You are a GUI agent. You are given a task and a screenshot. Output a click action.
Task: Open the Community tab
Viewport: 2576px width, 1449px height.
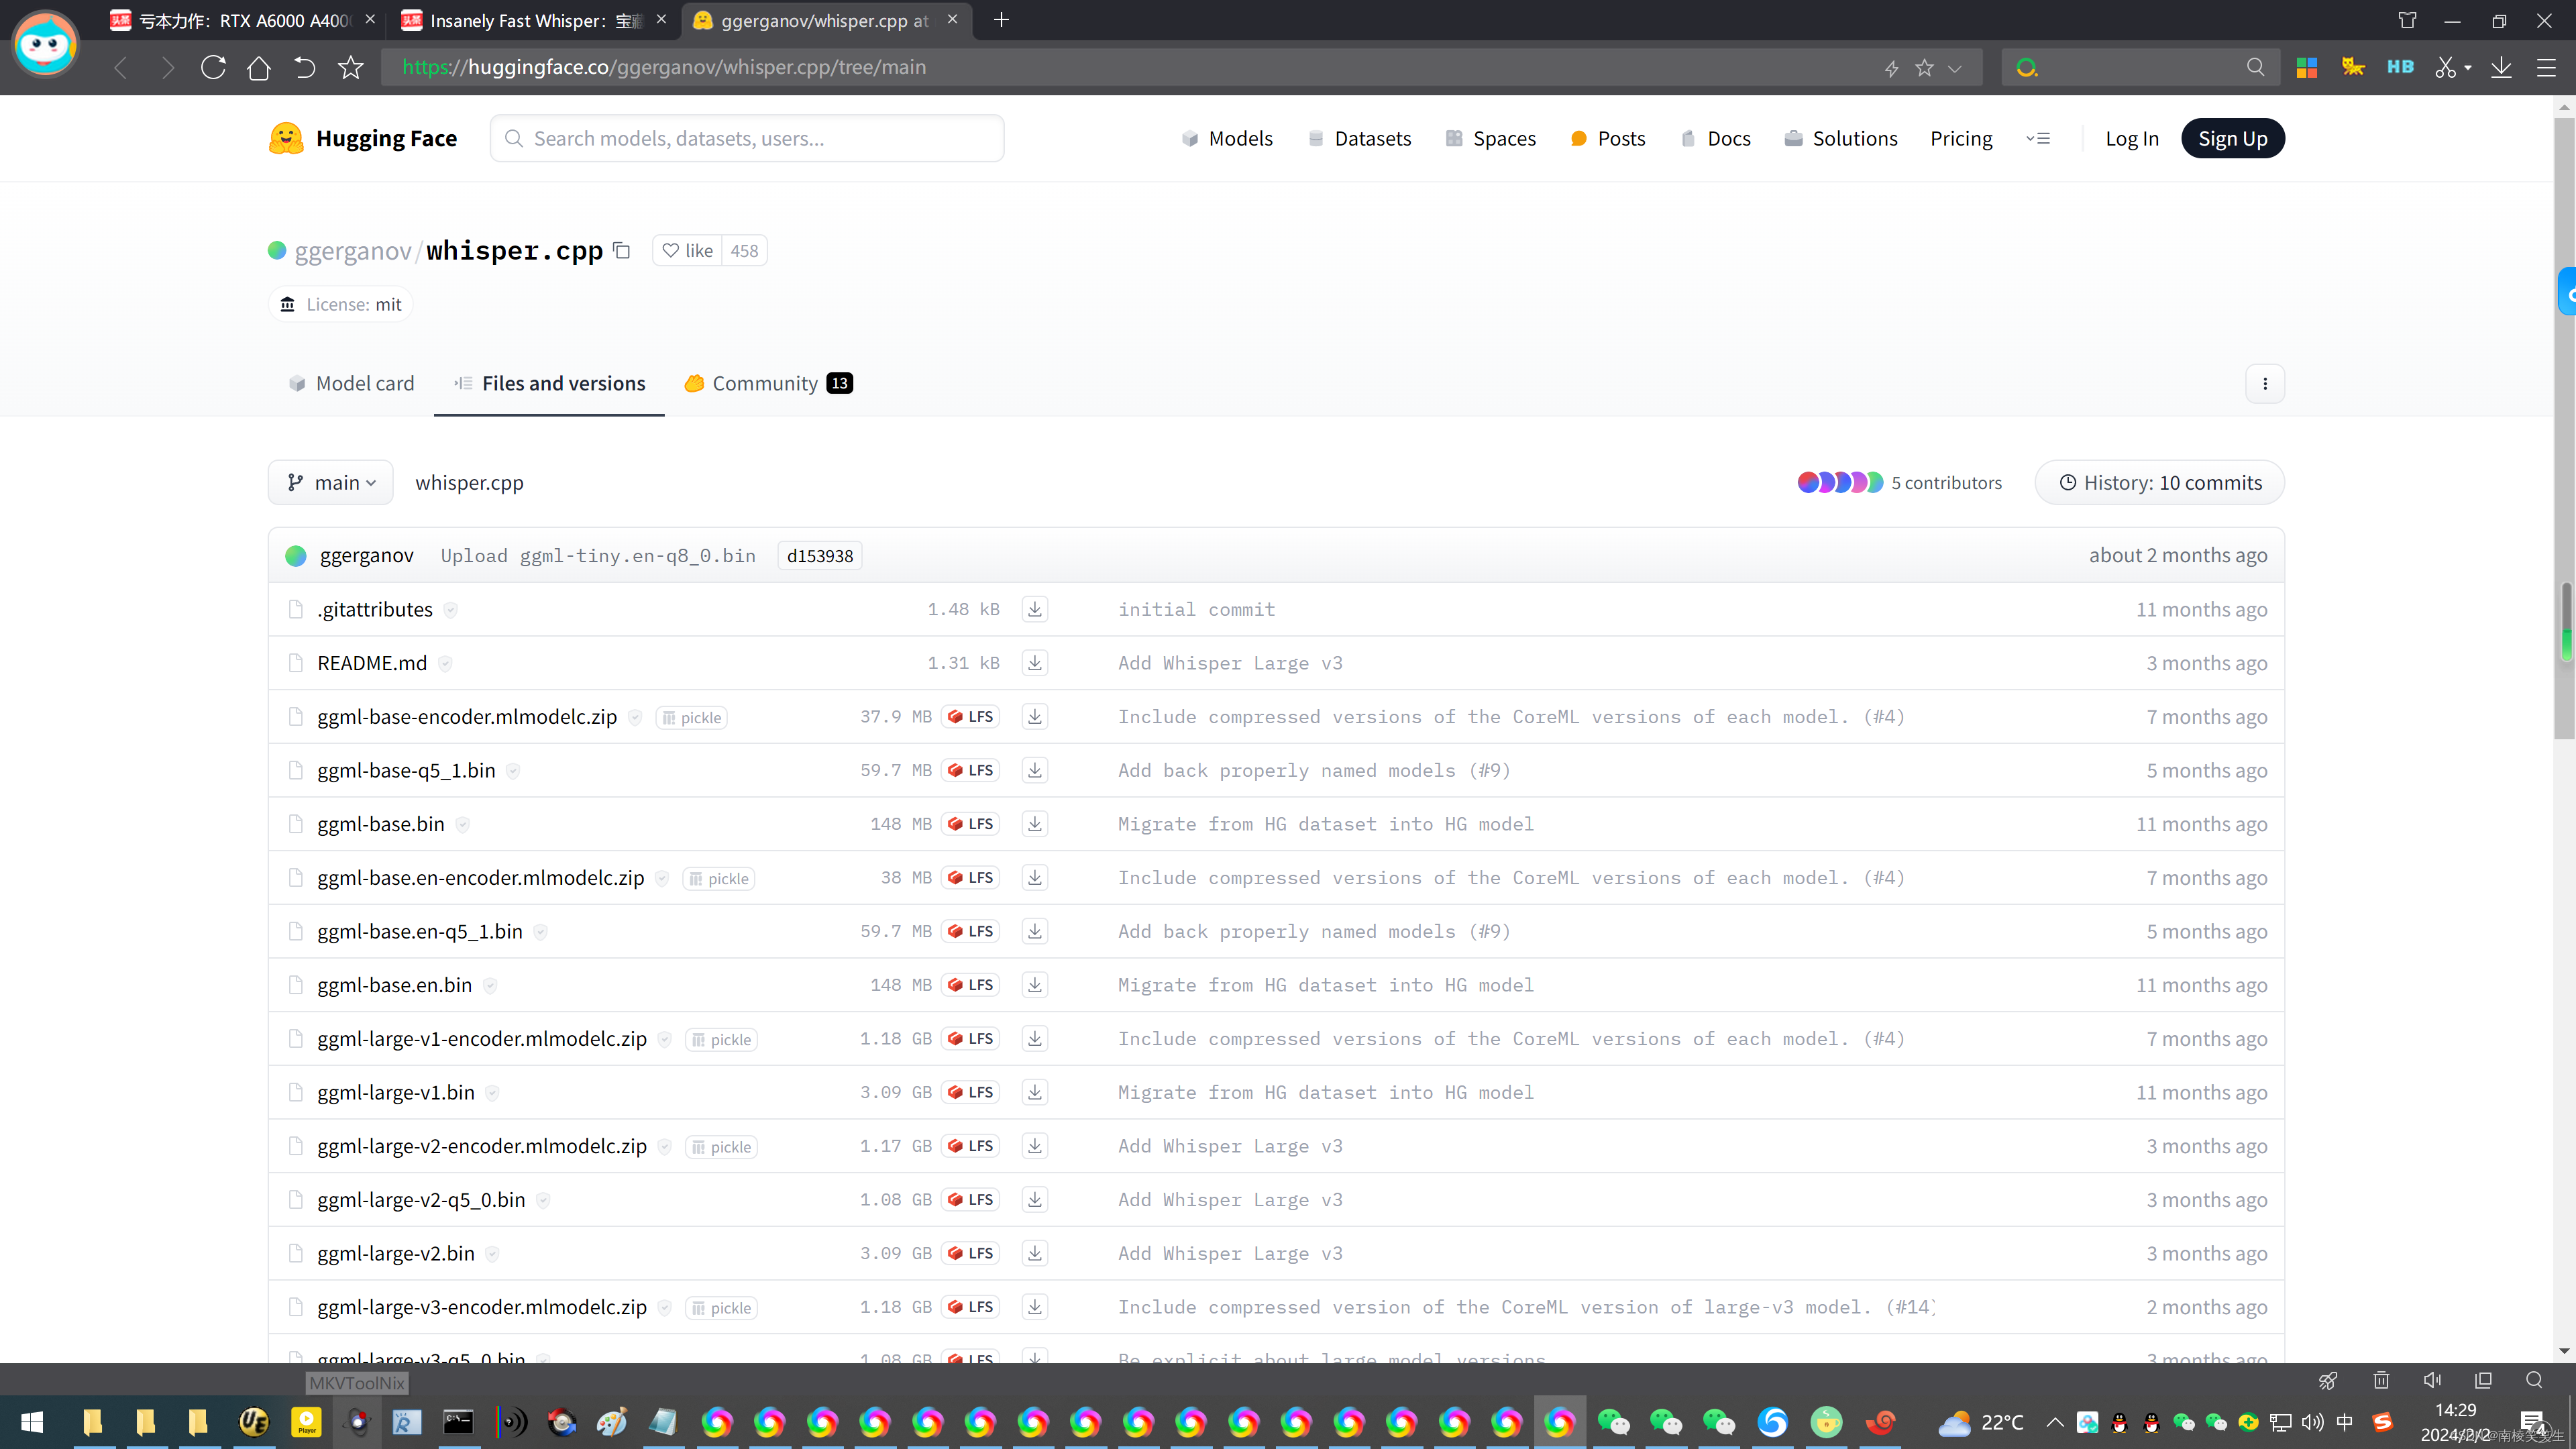(x=767, y=383)
